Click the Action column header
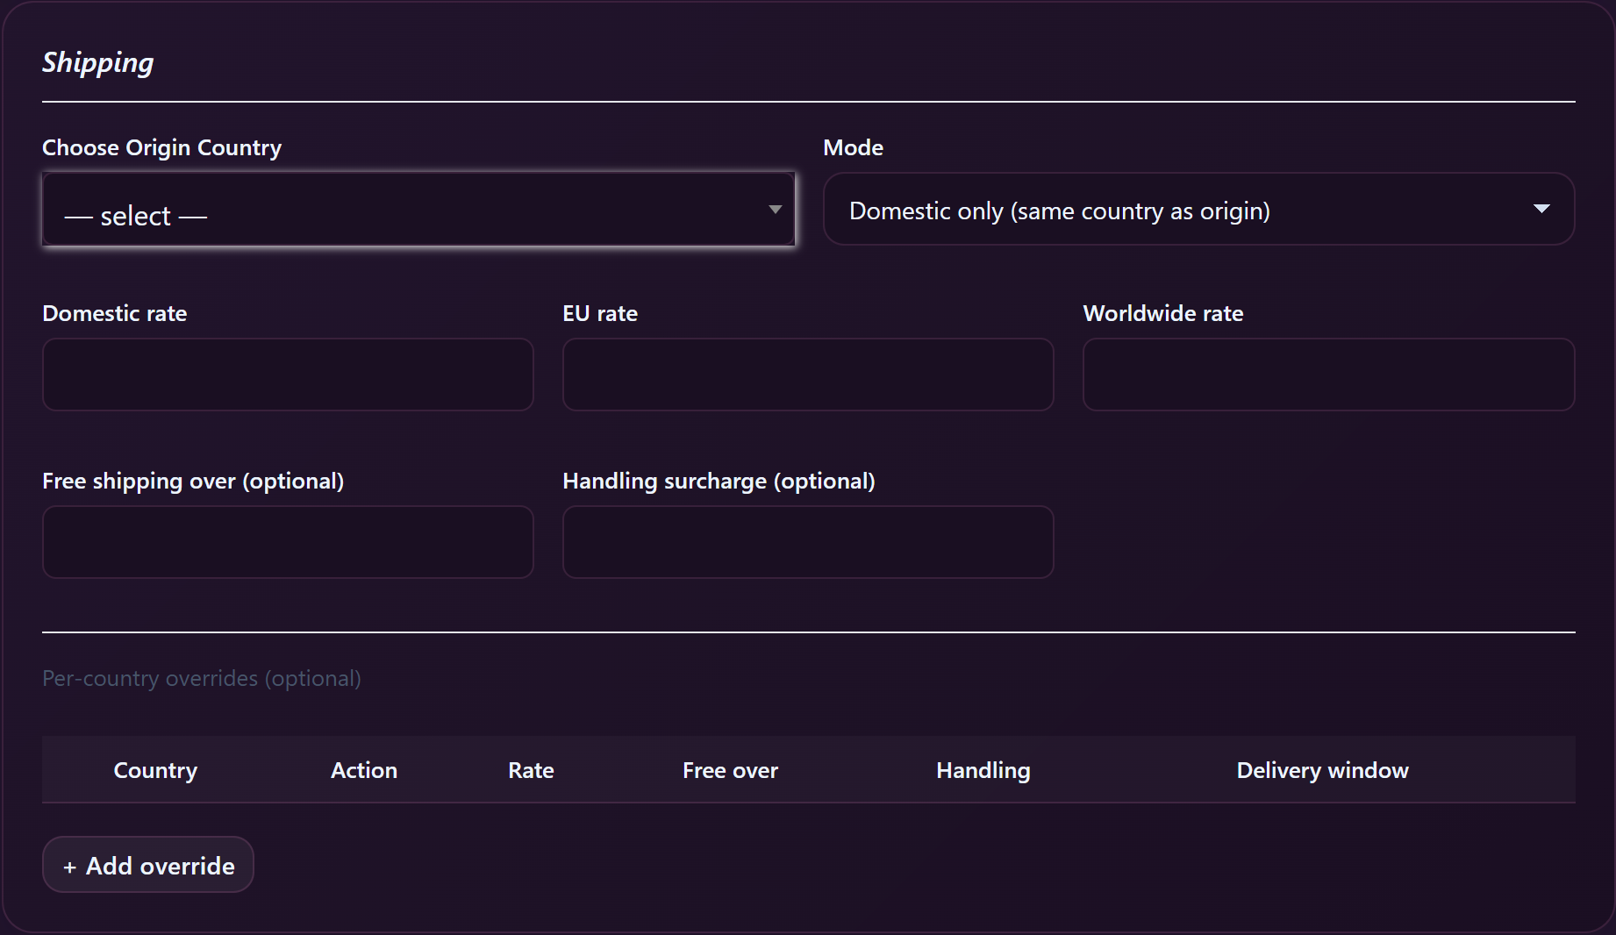The height and width of the screenshot is (935, 1616). click(x=364, y=770)
